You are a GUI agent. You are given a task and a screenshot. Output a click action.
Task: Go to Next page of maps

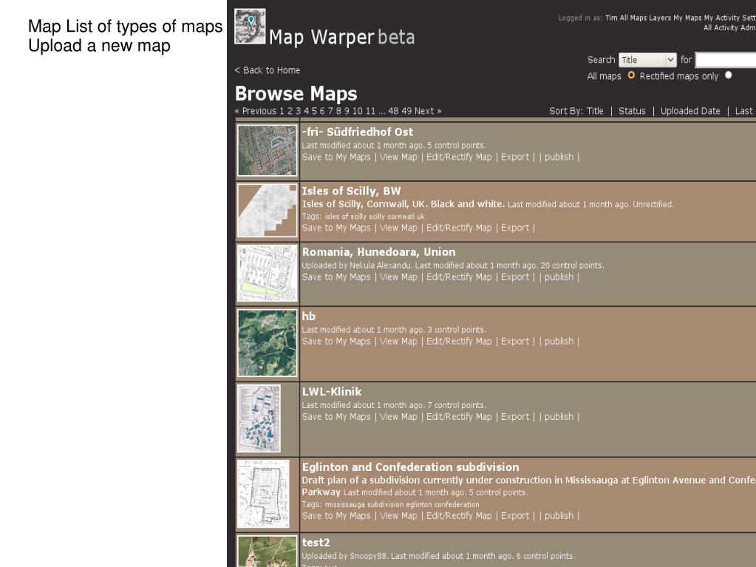428,111
